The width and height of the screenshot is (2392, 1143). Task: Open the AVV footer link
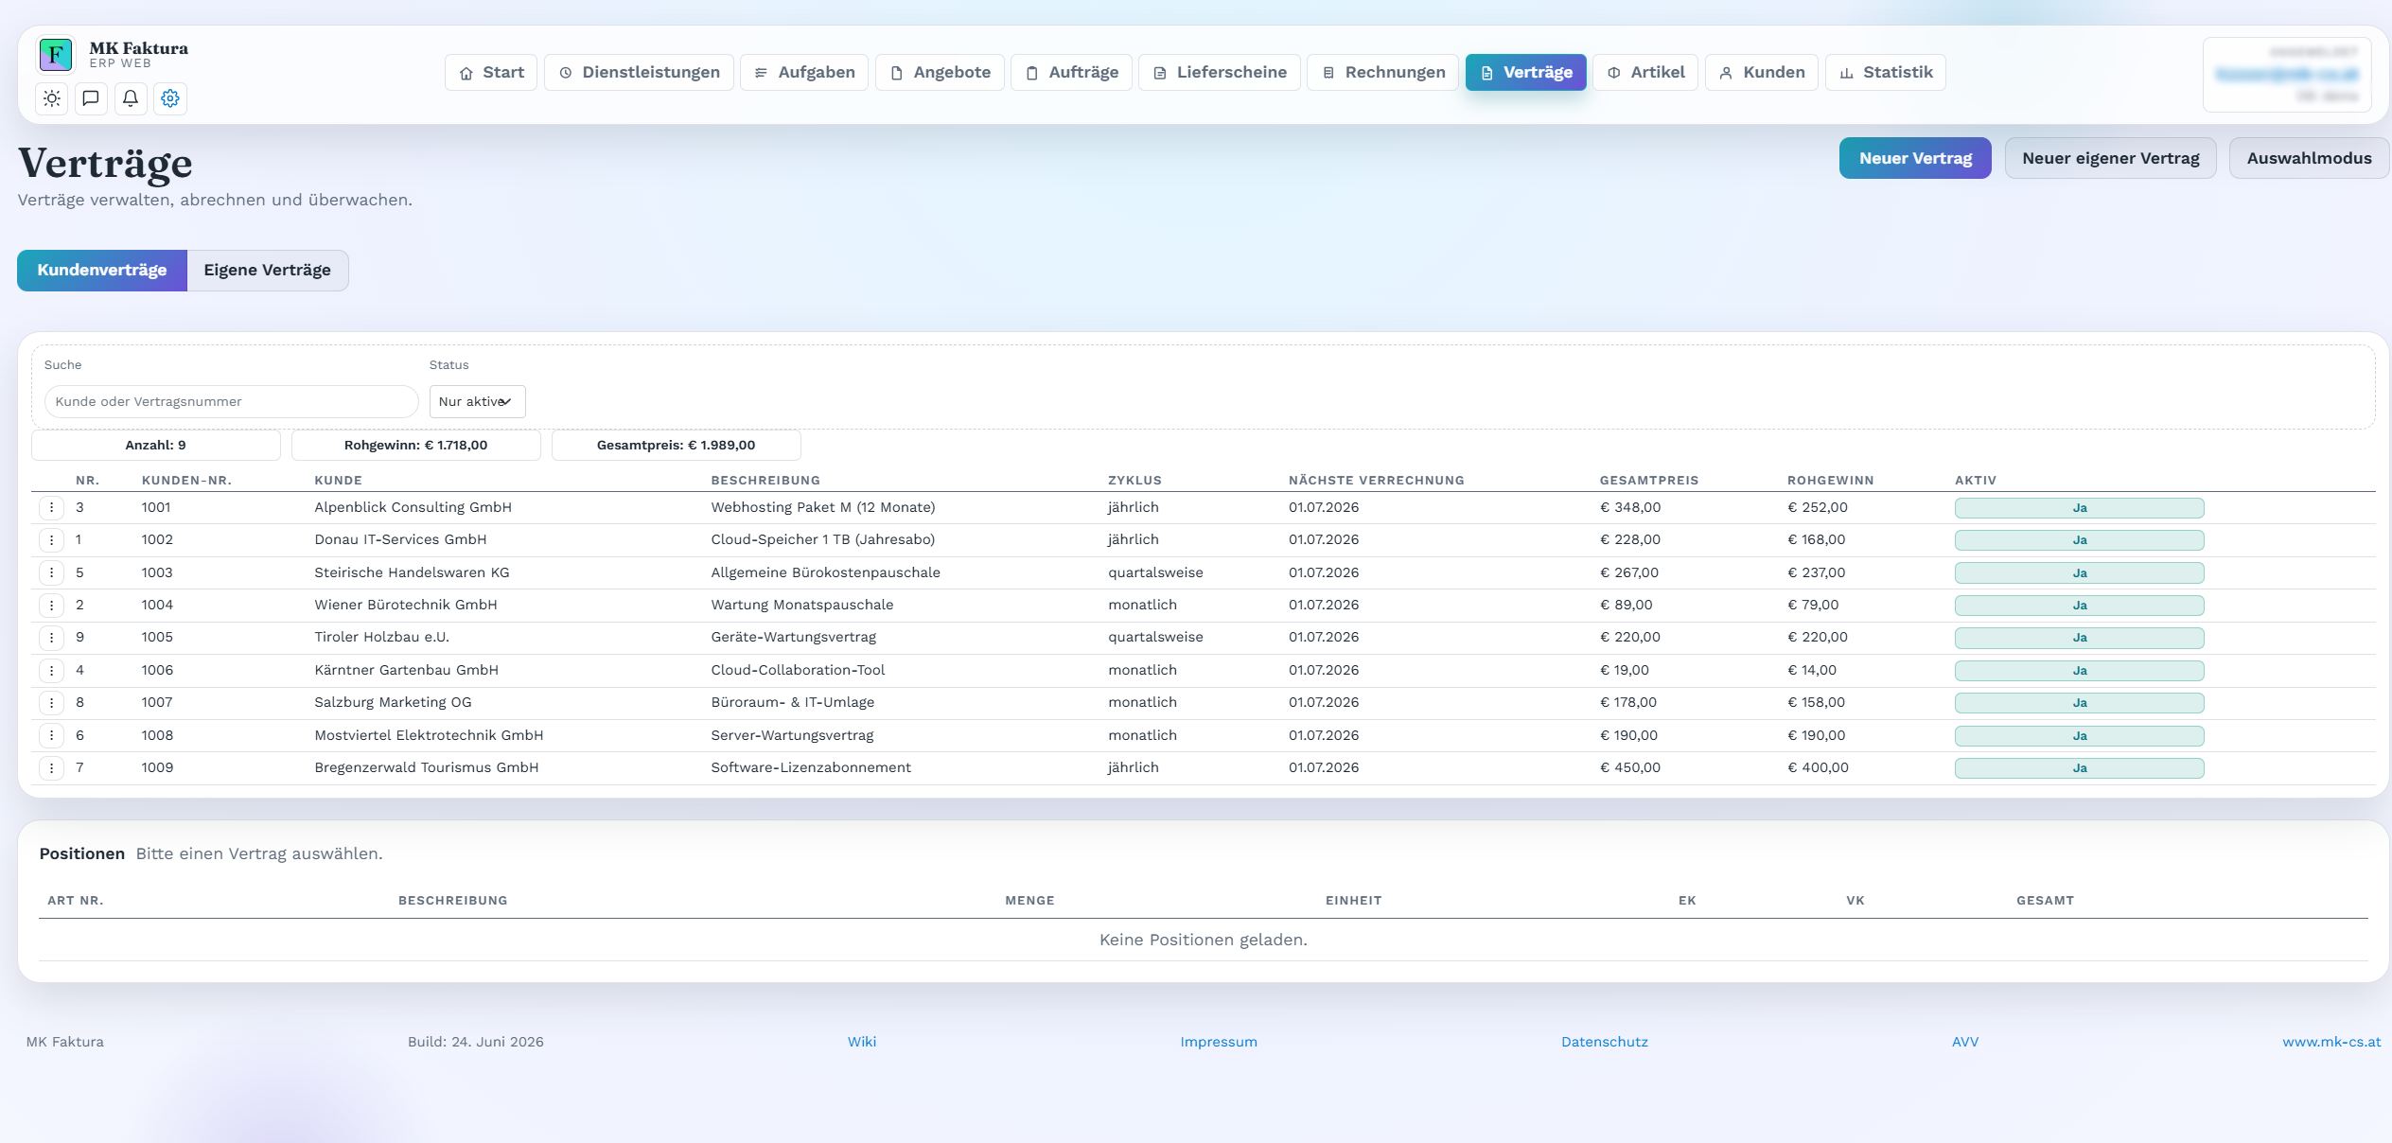point(1965,1042)
